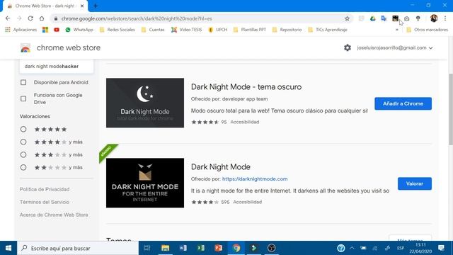Viewport: 453px width, 255px height.
Task: Open Task View on the taskbar
Action: coord(147,248)
